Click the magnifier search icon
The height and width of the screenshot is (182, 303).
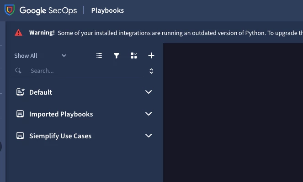18,71
